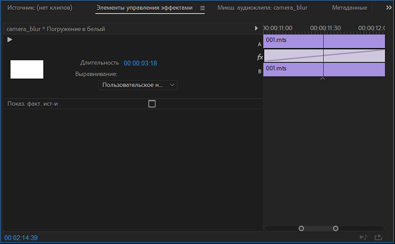Viewport: 395px width, 244px height.
Task: Toggle the timeline view arrow beside clip name
Action: tap(256, 28)
